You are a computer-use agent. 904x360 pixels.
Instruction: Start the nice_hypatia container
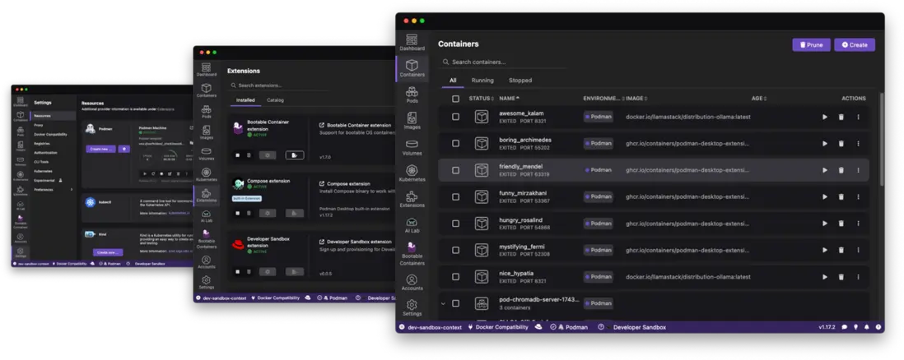click(x=824, y=277)
